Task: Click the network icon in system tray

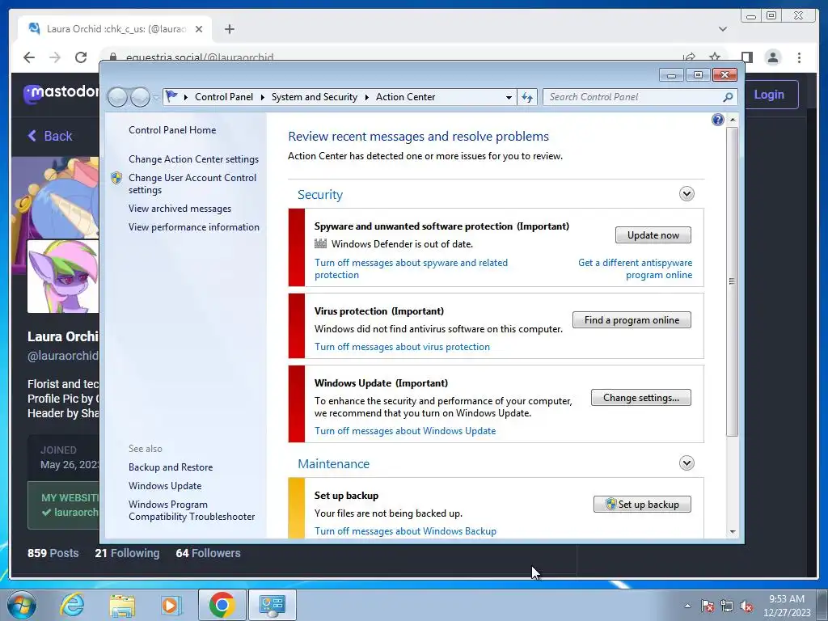Action: pyautogui.click(x=727, y=606)
